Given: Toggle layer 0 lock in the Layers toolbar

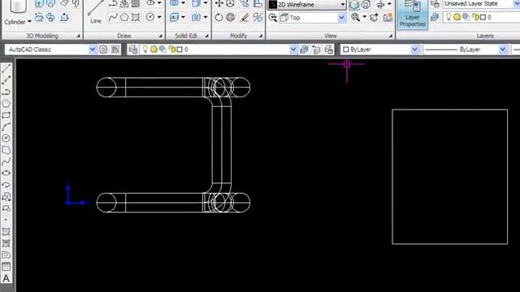Looking at the screenshot, I should pyautogui.click(x=171, y=49).
